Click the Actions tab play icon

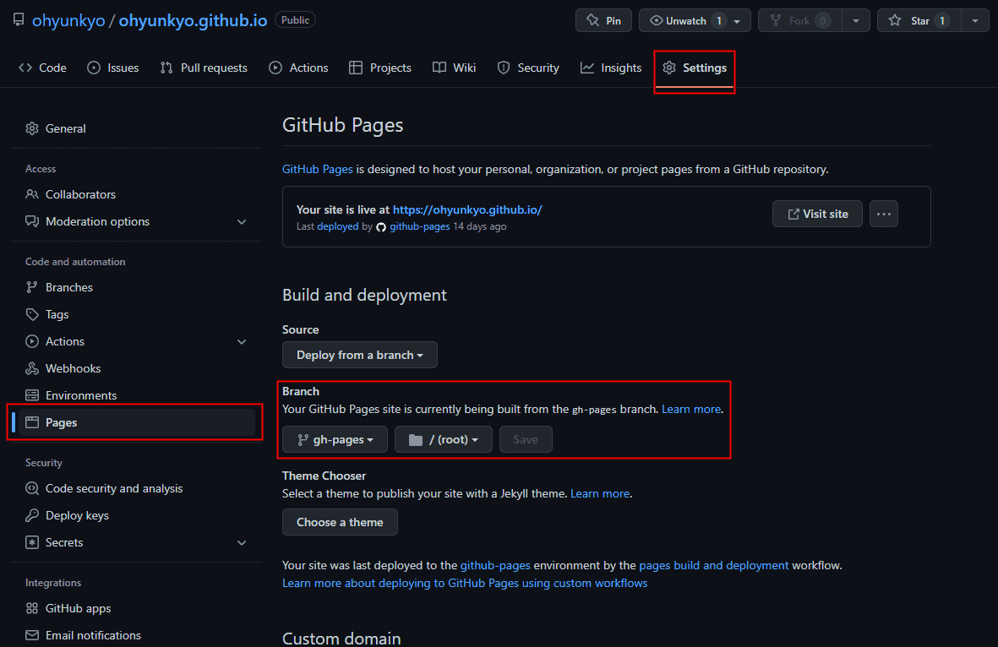point(275,68)
